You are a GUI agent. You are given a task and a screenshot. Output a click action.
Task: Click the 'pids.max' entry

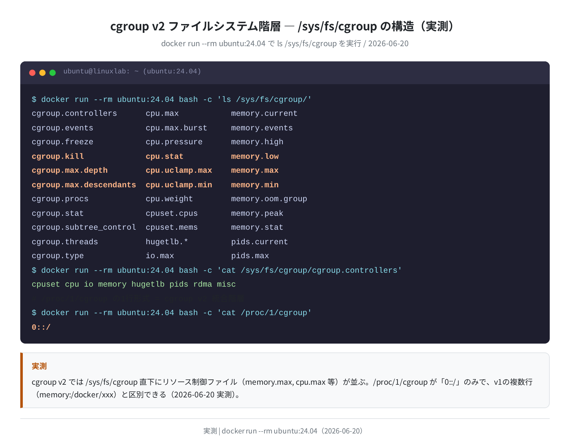point(250,256)
